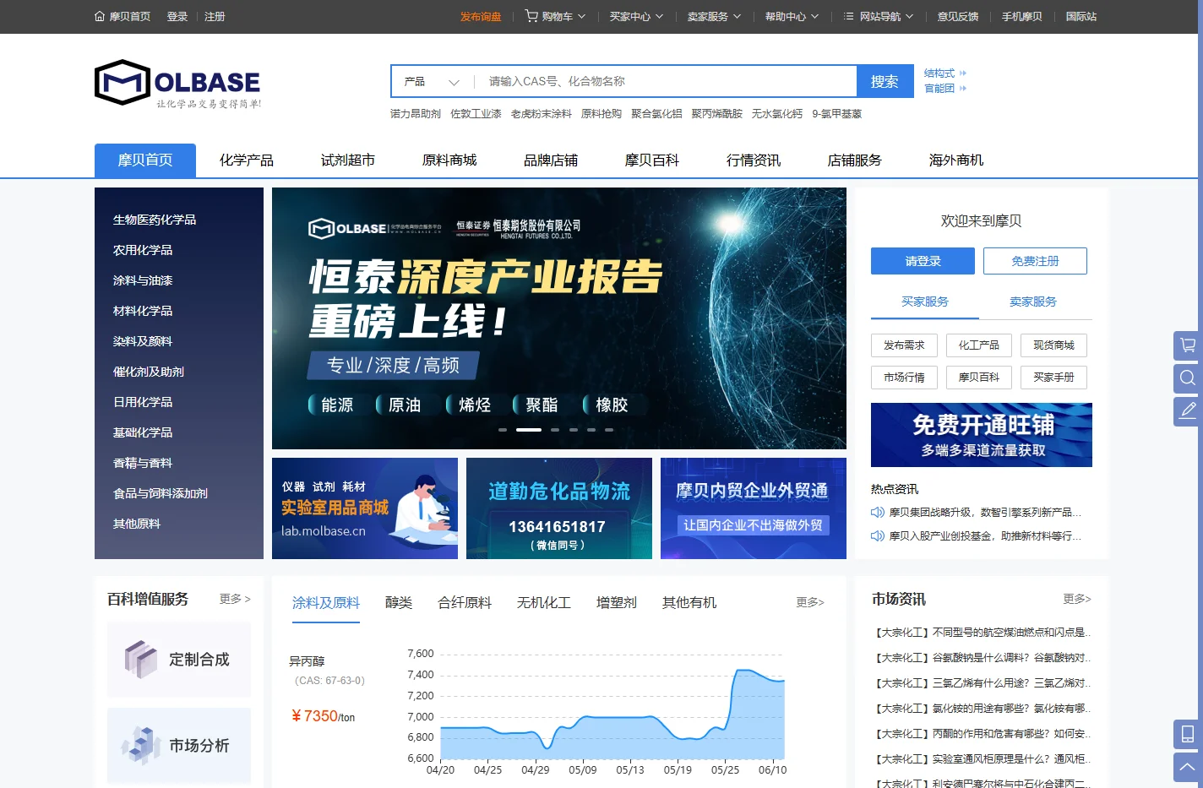This screenshot has width=1203, height=788.
Task: Click the 市场分析 chart icon
Action: (141, 745)
